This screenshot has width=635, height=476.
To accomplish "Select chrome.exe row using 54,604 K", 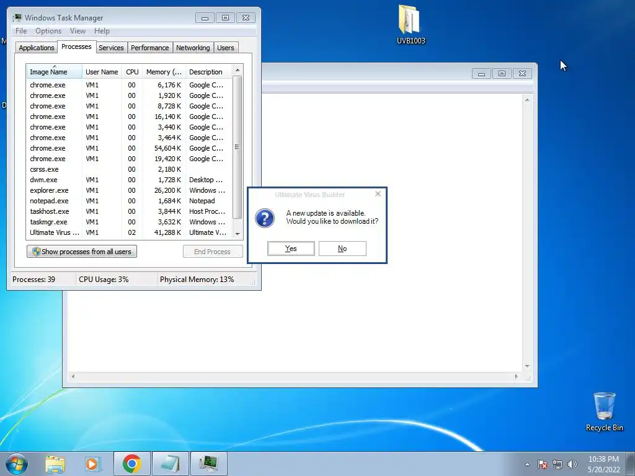I will click(130, 148).
